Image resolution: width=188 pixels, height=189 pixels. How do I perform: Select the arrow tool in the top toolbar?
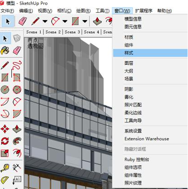point(8,21)
